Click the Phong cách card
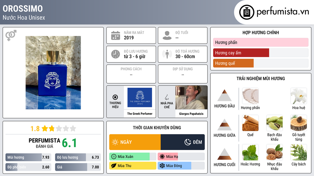 pyautogui.click(x=131, y=74)
